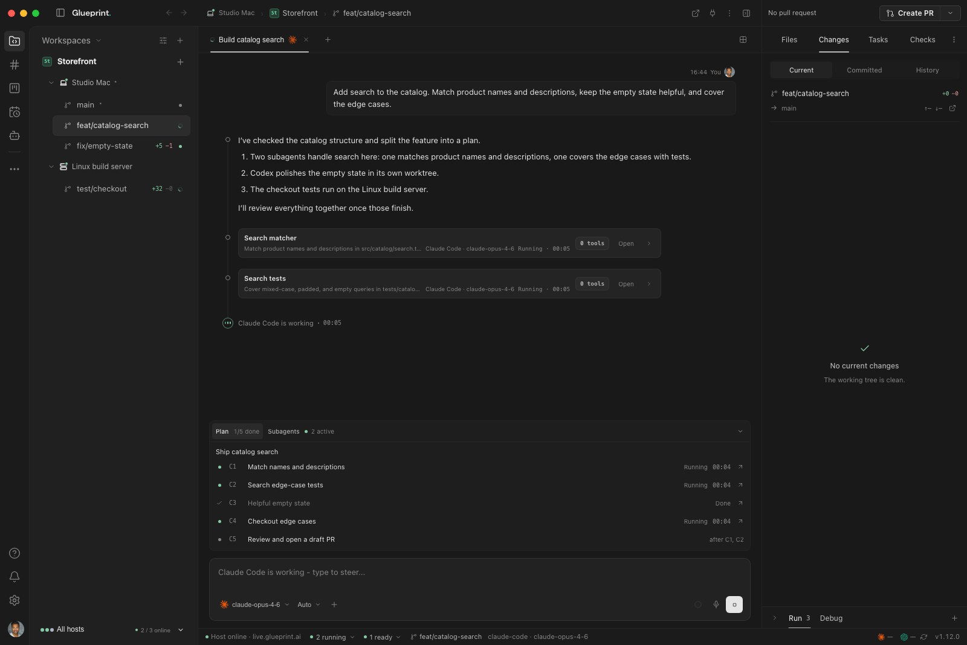The width and height of the screenshot is (967, 645).
Task: Switch to the Files tab
Action: (789, 40)
